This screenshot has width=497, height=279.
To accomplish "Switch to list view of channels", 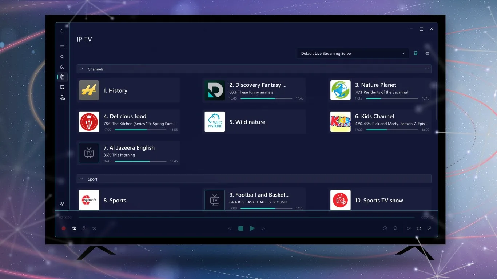I will (x=427, y=53).
